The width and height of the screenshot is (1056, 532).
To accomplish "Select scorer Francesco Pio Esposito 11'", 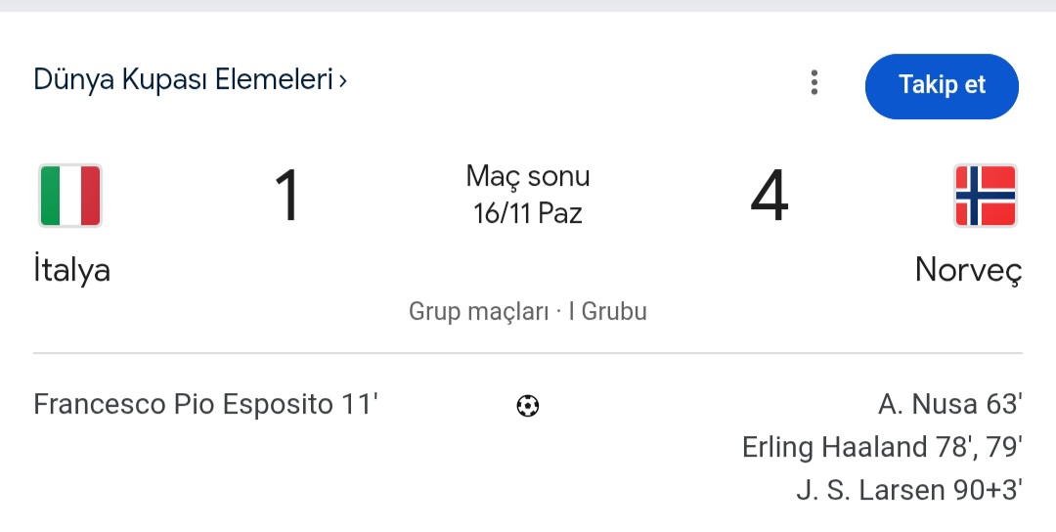I will [x=205, y=405].
